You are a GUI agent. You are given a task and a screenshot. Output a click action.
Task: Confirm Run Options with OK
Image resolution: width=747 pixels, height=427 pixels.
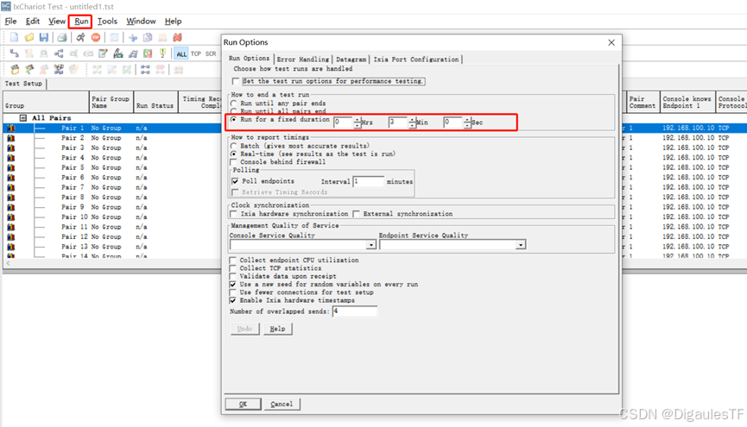pyautogui.click(x=243, y=405)
